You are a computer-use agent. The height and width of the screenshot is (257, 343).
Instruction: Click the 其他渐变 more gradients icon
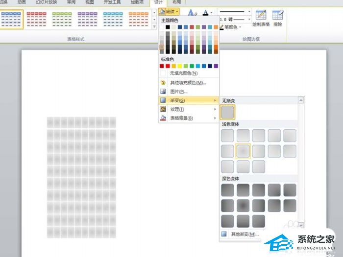pos(224,234)
